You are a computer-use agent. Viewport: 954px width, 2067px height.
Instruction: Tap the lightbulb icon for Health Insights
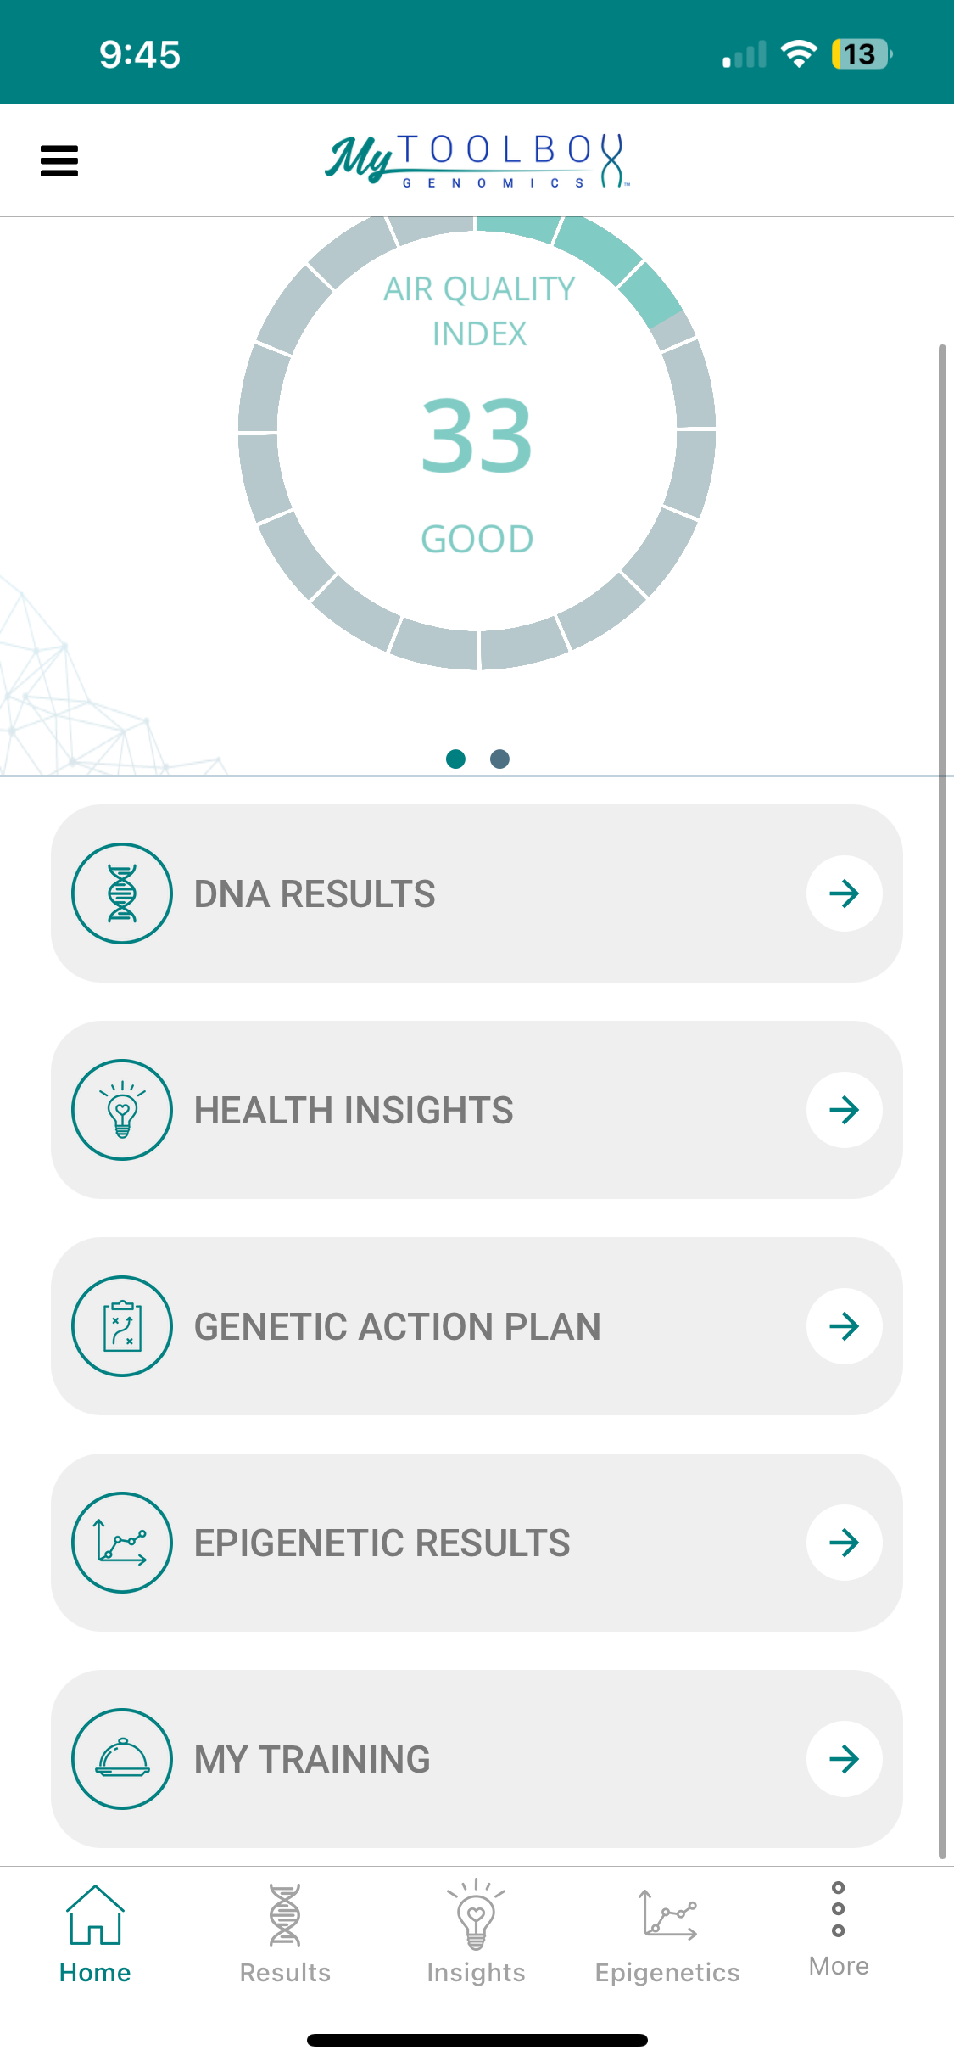[x=122, y=1110]
